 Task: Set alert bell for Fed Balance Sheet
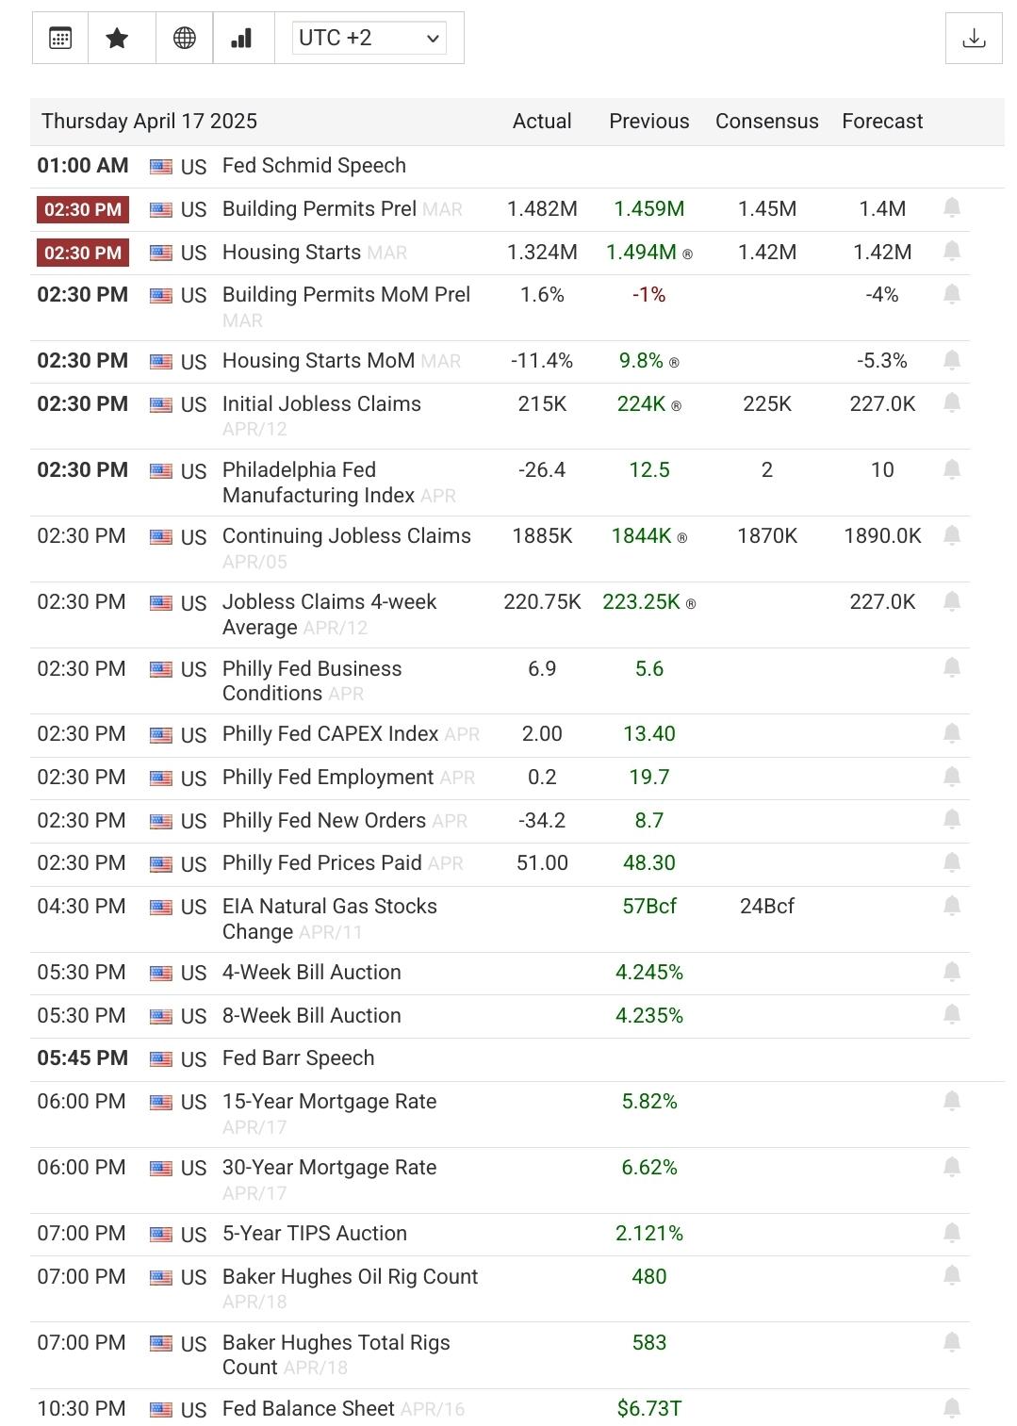pyautogui.click(x=952, y=1408)
